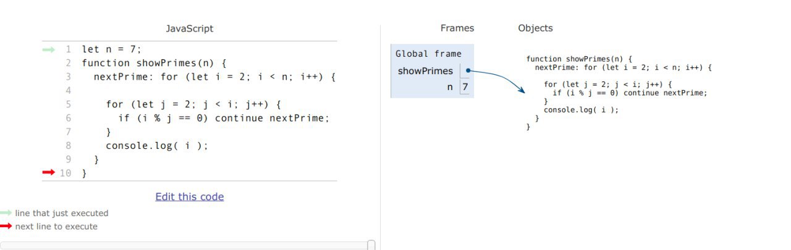Click the 'next line to execute' legend
Screen dimensions: 791x250
56,227
